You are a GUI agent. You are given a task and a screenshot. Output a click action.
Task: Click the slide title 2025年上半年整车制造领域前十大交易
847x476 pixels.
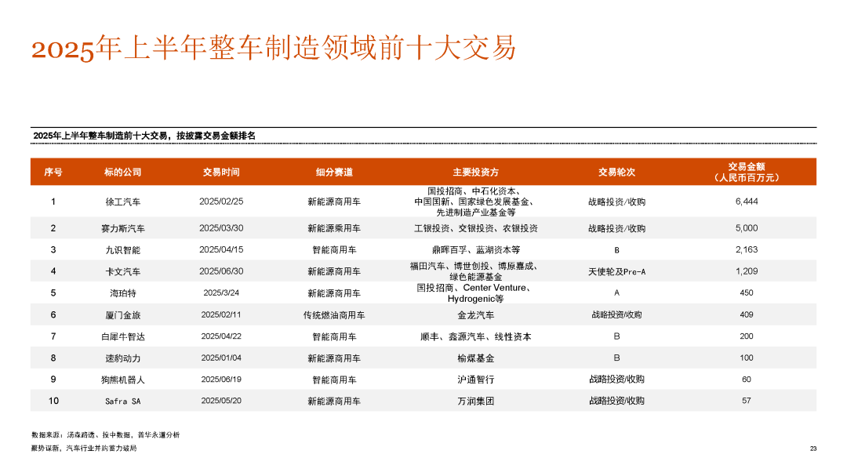pos(274,48)
